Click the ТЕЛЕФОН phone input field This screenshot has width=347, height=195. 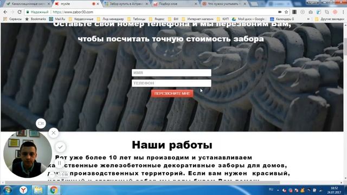tap(171, 83)
